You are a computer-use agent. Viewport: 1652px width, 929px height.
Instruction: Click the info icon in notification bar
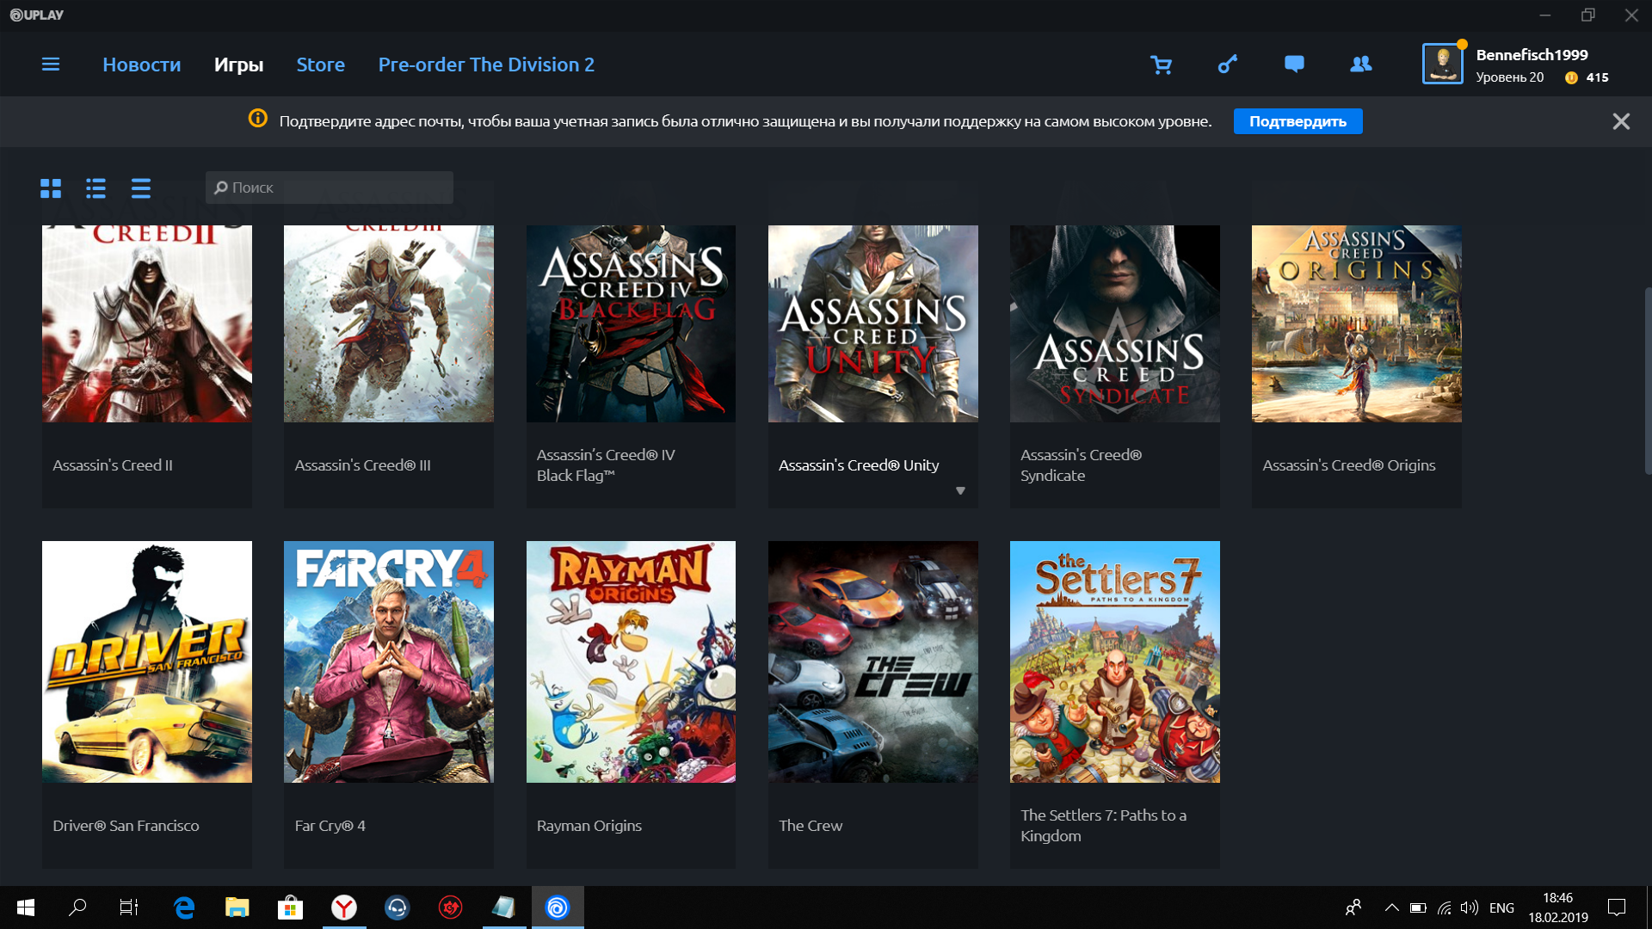257,119
